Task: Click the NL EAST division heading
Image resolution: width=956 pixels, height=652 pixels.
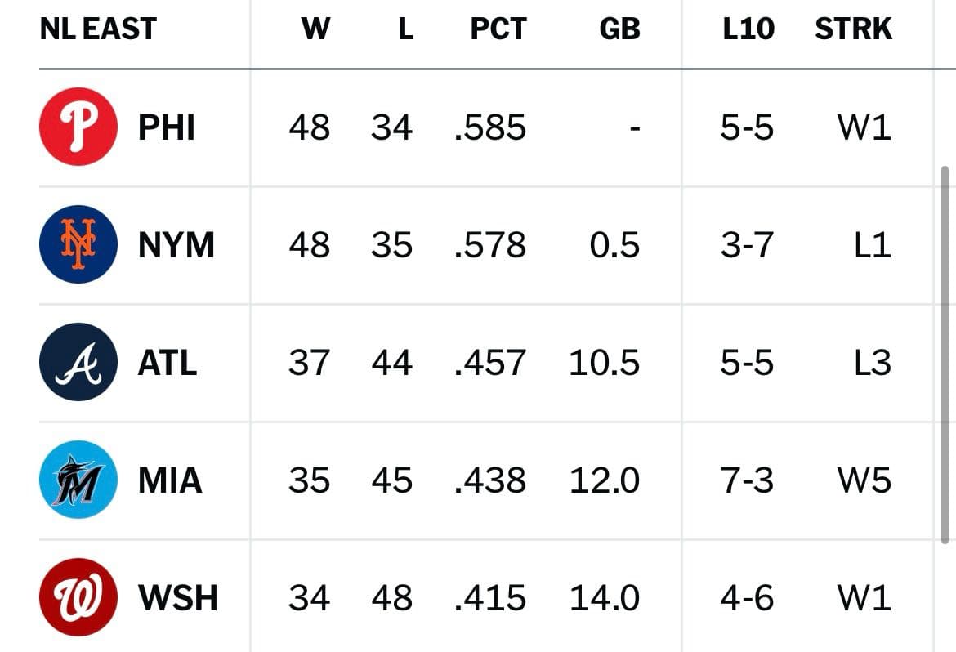Action: pos(98,29)
